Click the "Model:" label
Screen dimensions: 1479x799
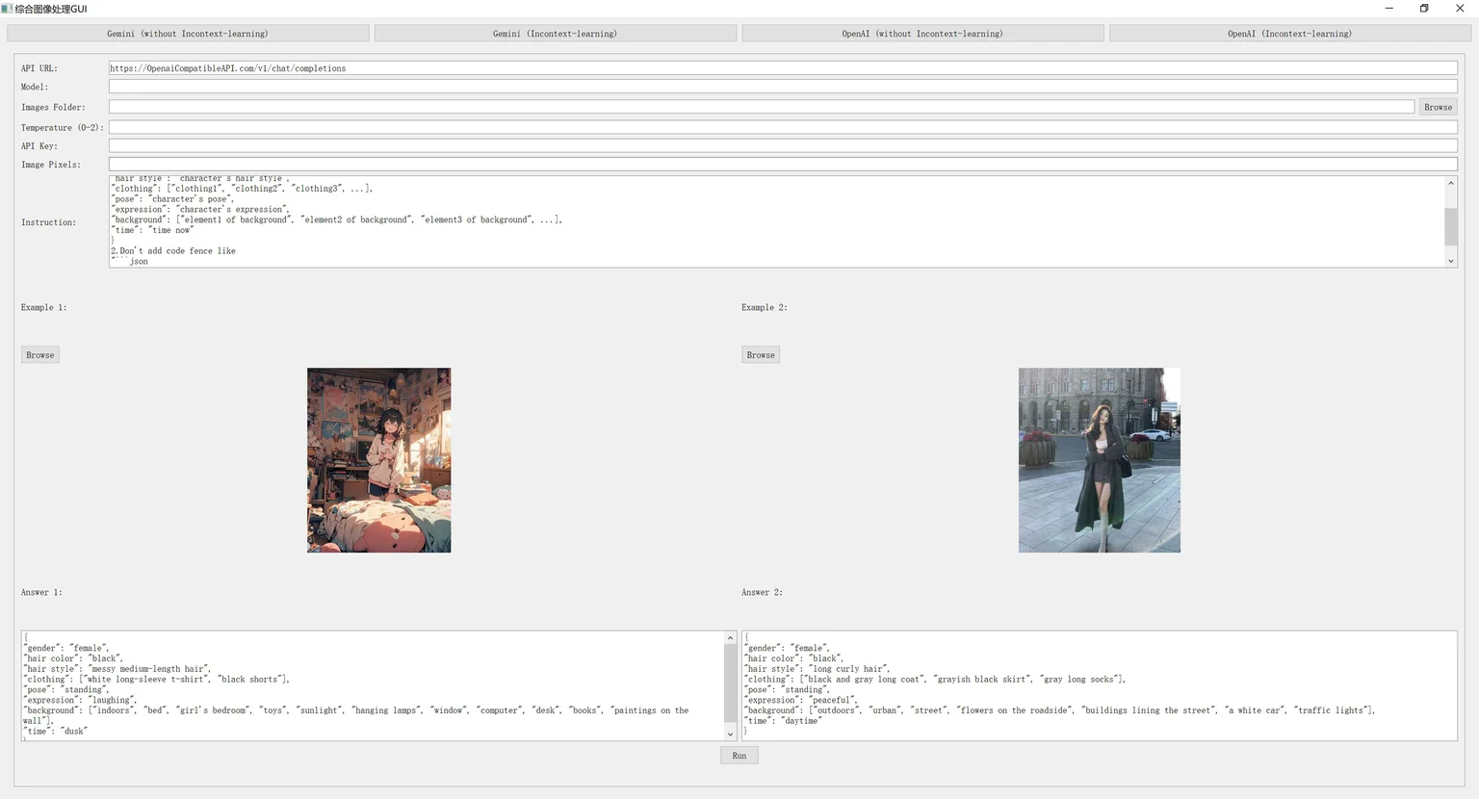(x=35, y=87)
